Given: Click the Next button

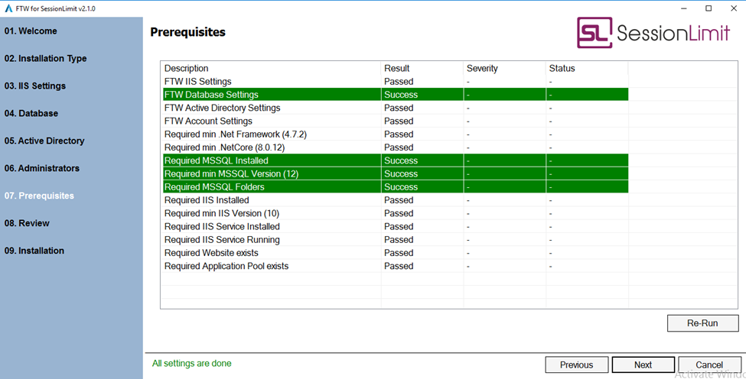Looking at the screenshot, I should pyautogui.click(x=643, y=364).
